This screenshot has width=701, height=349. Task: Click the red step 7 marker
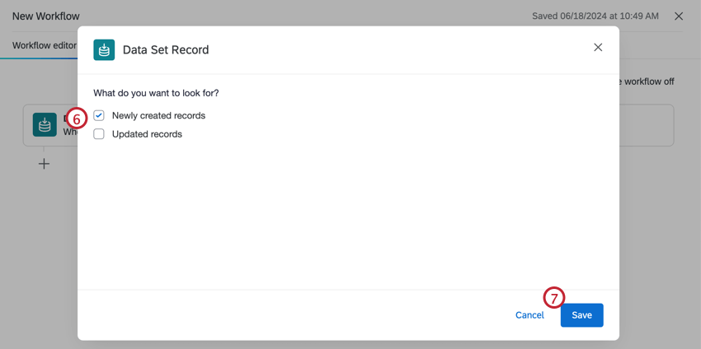554,298
